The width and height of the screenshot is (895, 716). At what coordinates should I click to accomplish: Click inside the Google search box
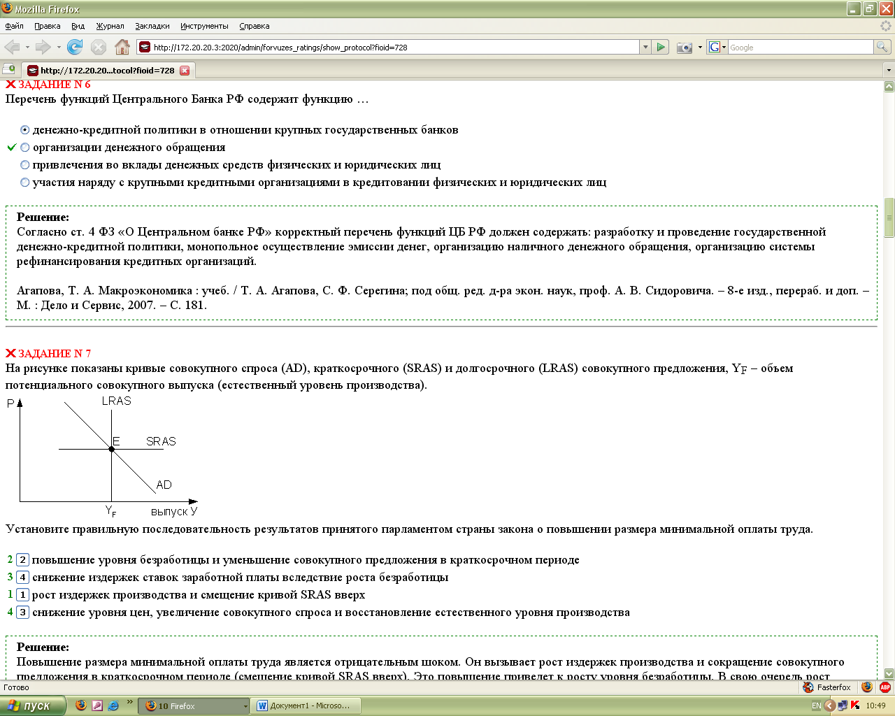click(x=801, y=47)
